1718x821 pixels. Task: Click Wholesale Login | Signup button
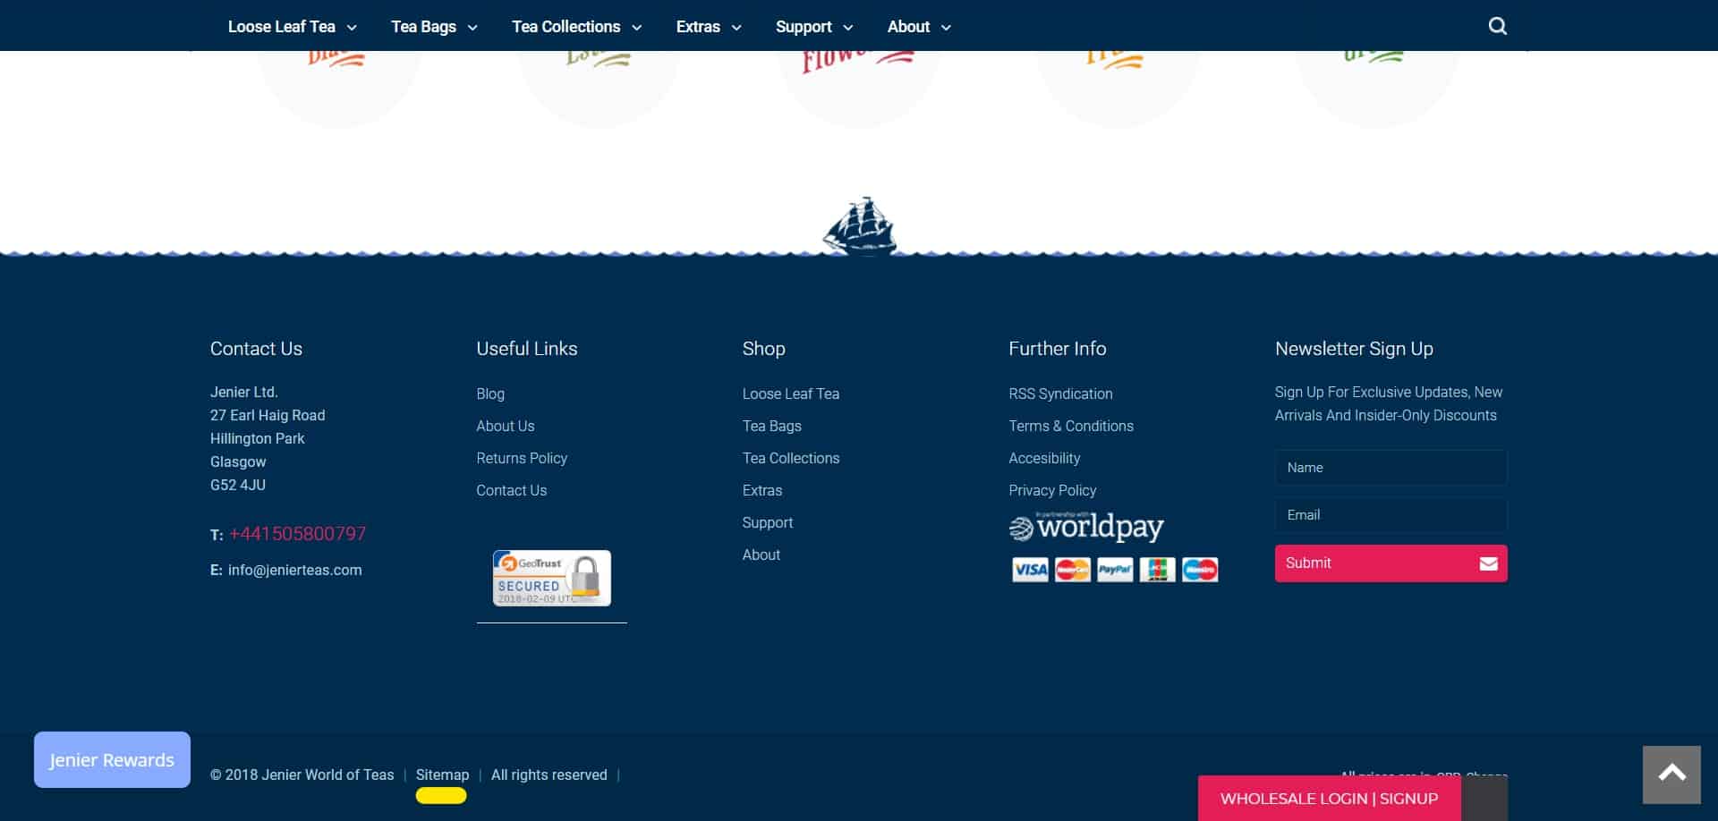(1329, 799)
